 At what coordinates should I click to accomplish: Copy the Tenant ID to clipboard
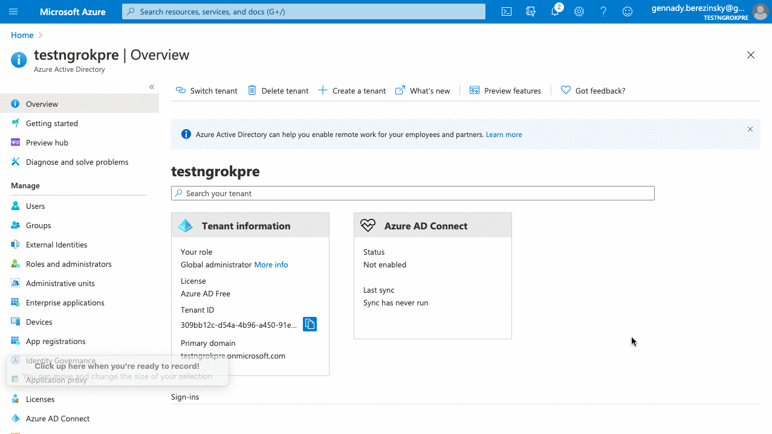(310, 324)
